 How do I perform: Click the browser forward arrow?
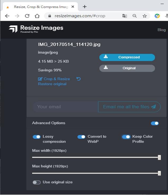tap(17, 16)
